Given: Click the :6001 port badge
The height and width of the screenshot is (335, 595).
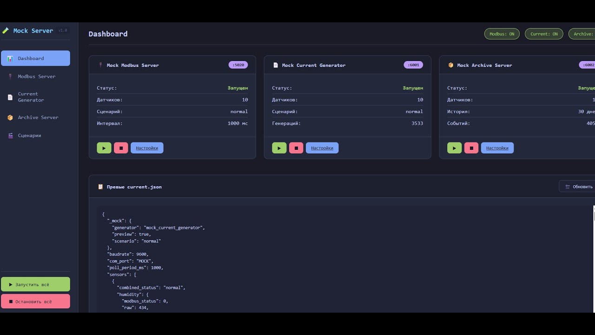Looking at the screenshot, I should pos(414,65).
